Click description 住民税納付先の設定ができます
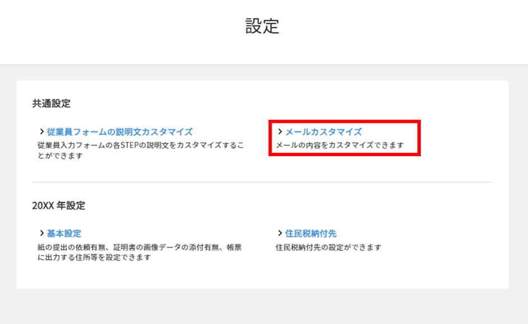The height and width of the screenshot is (324, 528). point(328,248)
